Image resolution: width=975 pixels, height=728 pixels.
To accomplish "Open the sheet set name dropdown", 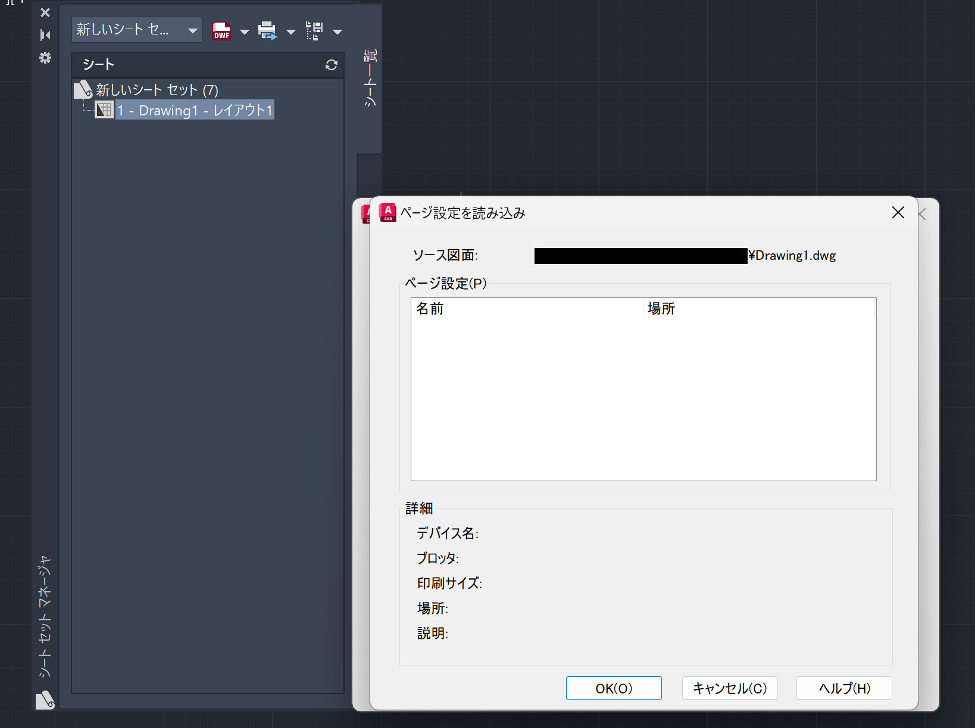I will [192, 30].
